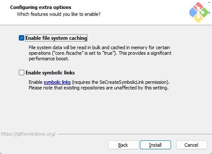Click the 'Configuring extra options' heading
The height and width of the screenshot is (154, 212).
[41, 7]
